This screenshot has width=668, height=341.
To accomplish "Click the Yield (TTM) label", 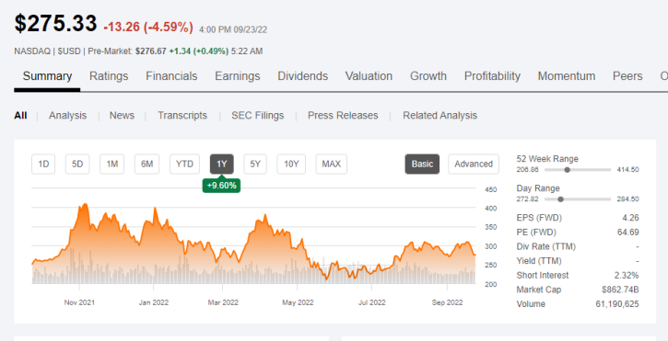I will click(539, 261).
